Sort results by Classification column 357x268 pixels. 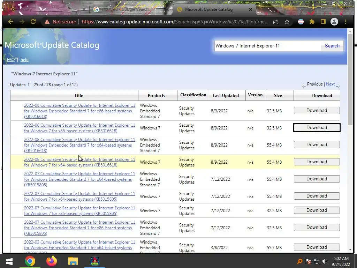point(193,95)
